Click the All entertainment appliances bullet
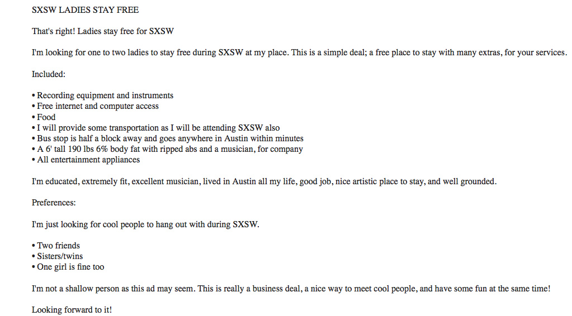This screenshot has width=572, height=316. point(86,160)
